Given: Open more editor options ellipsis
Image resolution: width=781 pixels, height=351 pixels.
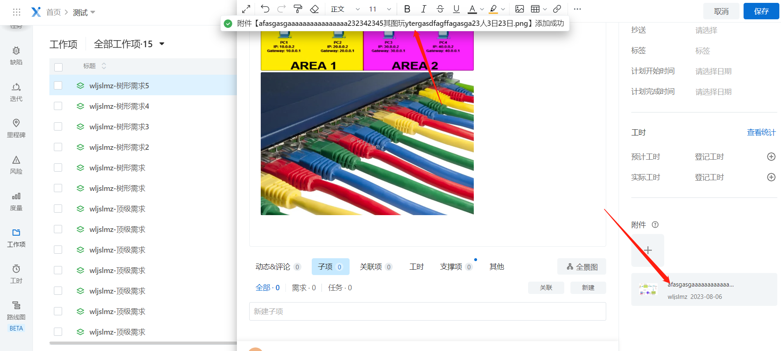Looking at the screenshot, I should pyautogui.click(x=577, y=9).
